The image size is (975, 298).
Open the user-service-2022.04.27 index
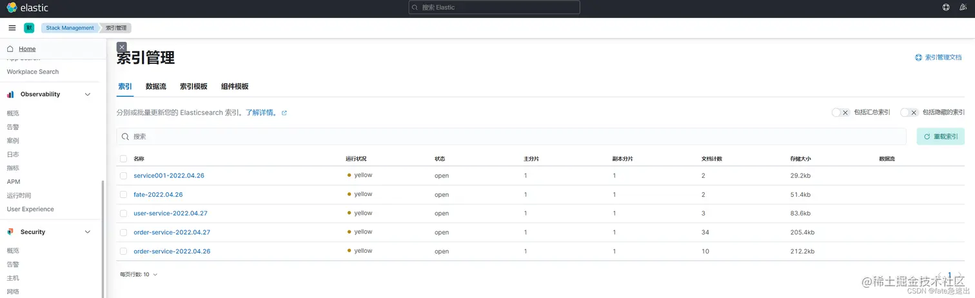170,213
